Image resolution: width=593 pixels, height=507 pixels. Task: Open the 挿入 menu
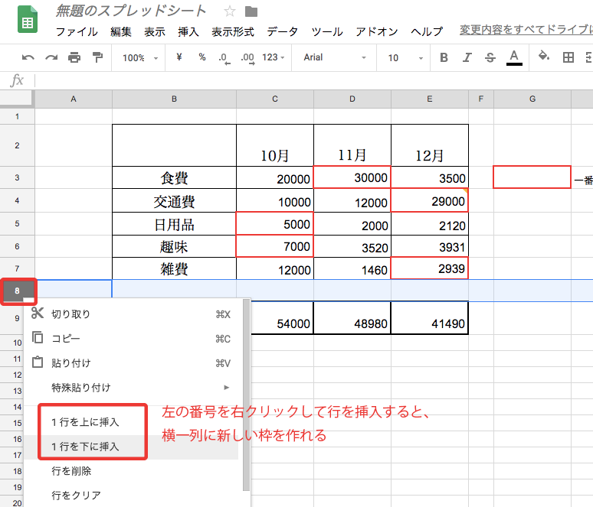[188, 32]
